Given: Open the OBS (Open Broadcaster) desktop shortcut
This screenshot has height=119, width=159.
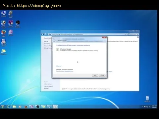Looking at the screenshot, I should coord(18,24).
